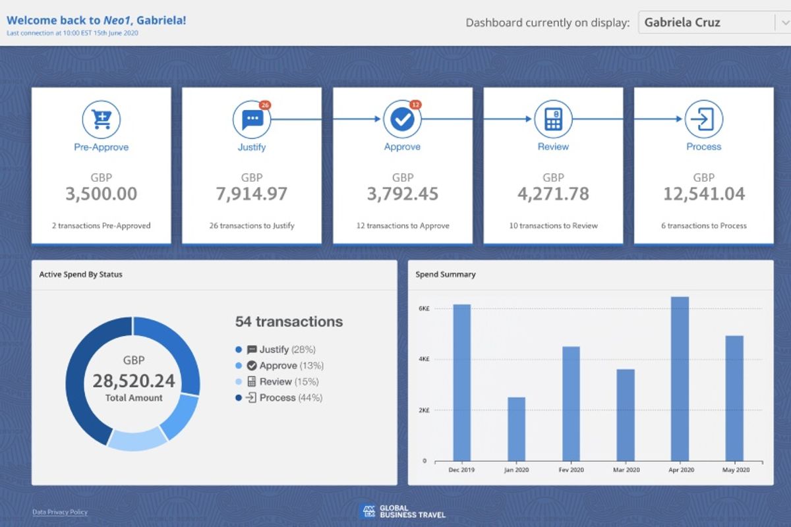Open the Gabriela Cruz dashboard selector
This screenshot has height=527, width=791.
point(712,22)
